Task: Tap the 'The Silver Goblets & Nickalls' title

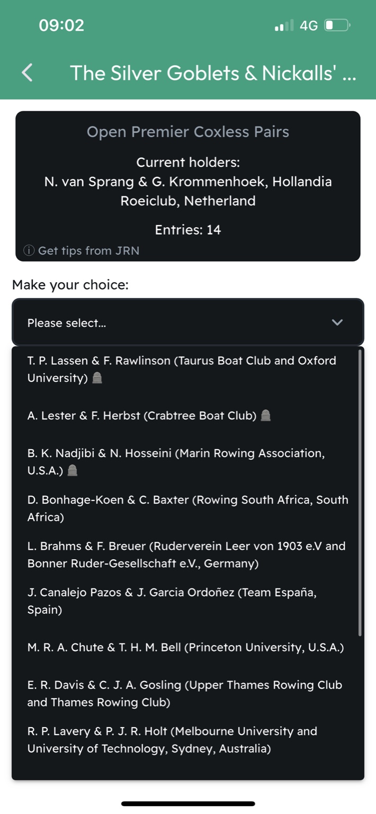Action: coord(213,73)
